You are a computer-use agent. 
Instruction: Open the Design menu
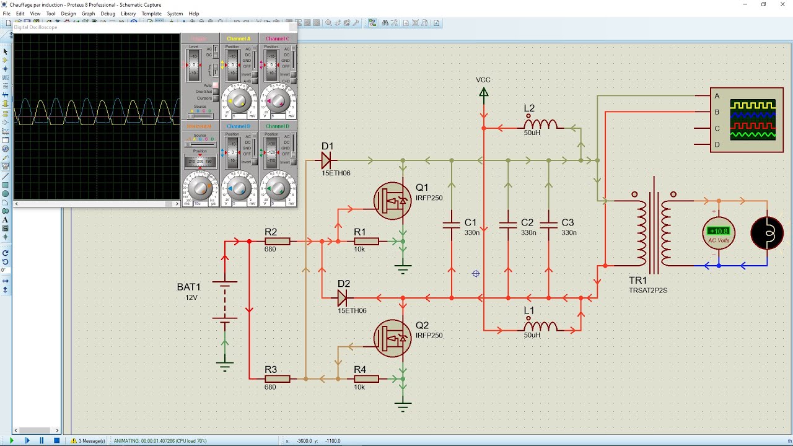(x=68, y=13)
